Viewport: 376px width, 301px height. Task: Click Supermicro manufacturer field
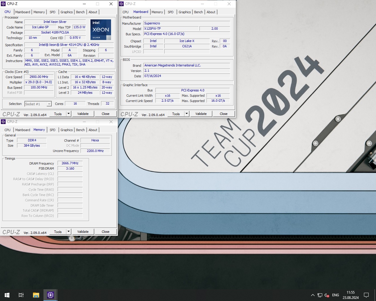[187, 23]
